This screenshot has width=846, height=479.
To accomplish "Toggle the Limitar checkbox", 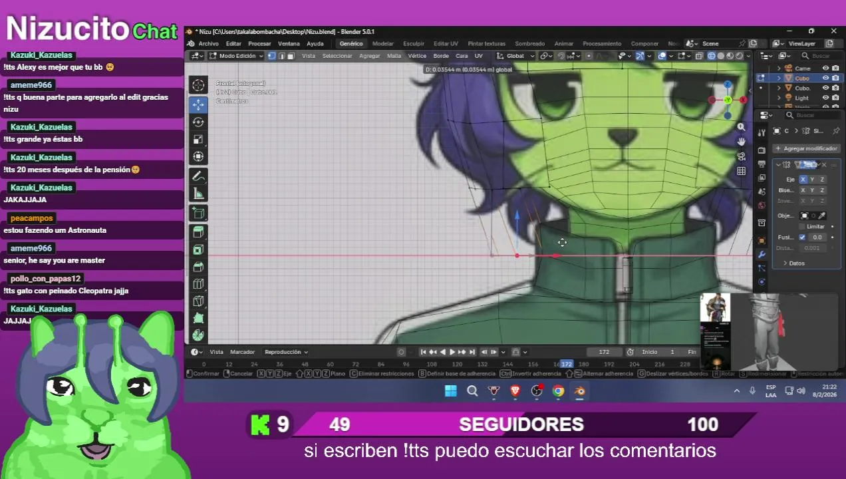I will click(x=802, y=227).
